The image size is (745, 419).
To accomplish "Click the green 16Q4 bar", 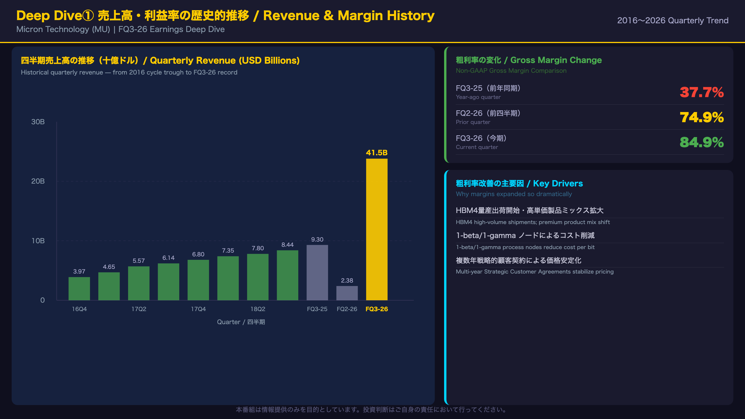I will click(79, 288).
